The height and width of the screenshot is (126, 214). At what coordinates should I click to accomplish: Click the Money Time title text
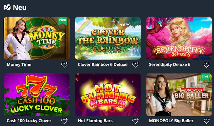(x=19, y=65)
